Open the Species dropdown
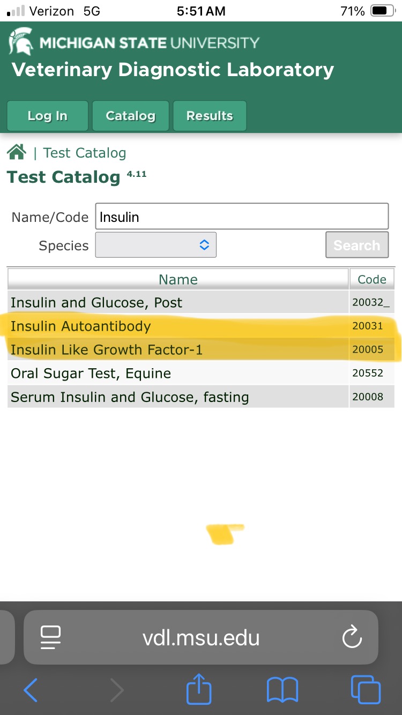This screenshot has width=402, height=715. pos(156,245)
